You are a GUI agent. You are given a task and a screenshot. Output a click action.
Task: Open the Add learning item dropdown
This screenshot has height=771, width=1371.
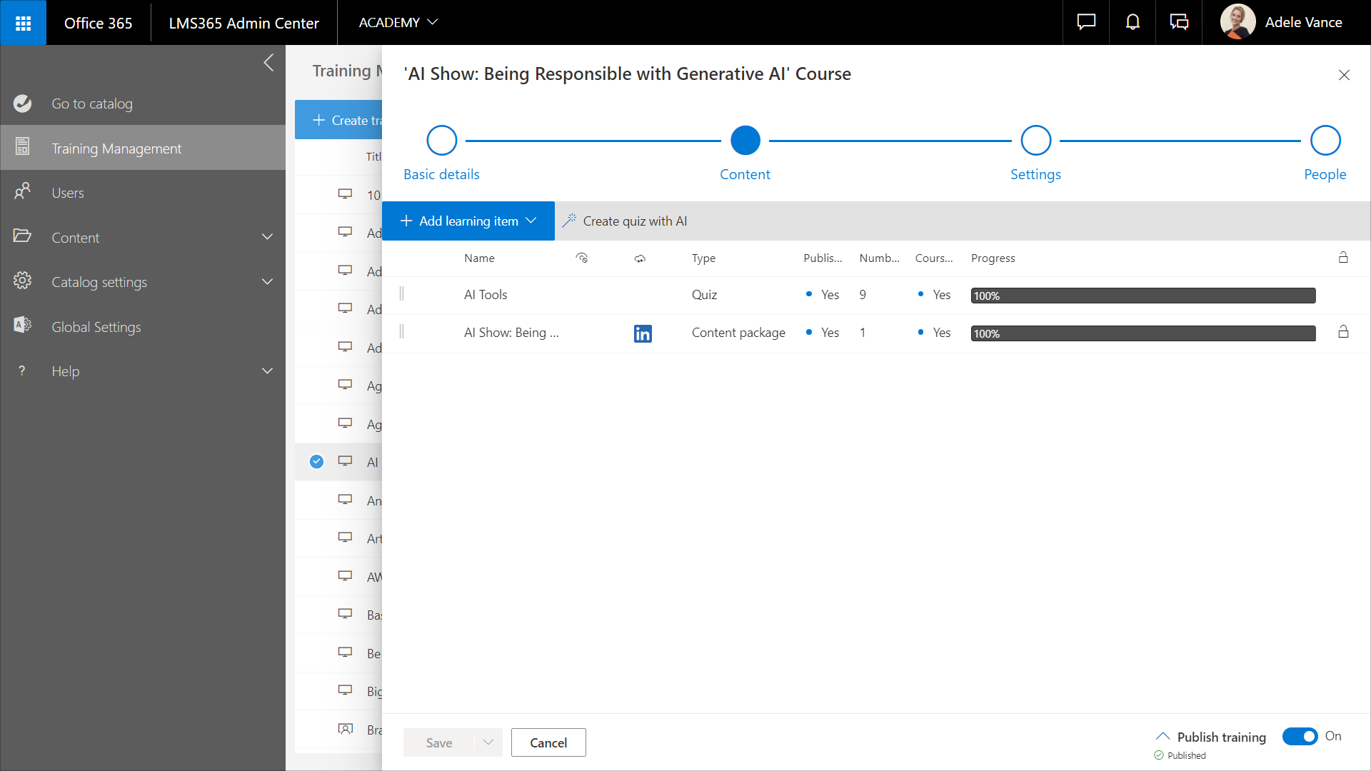click(x=468, y=221)
